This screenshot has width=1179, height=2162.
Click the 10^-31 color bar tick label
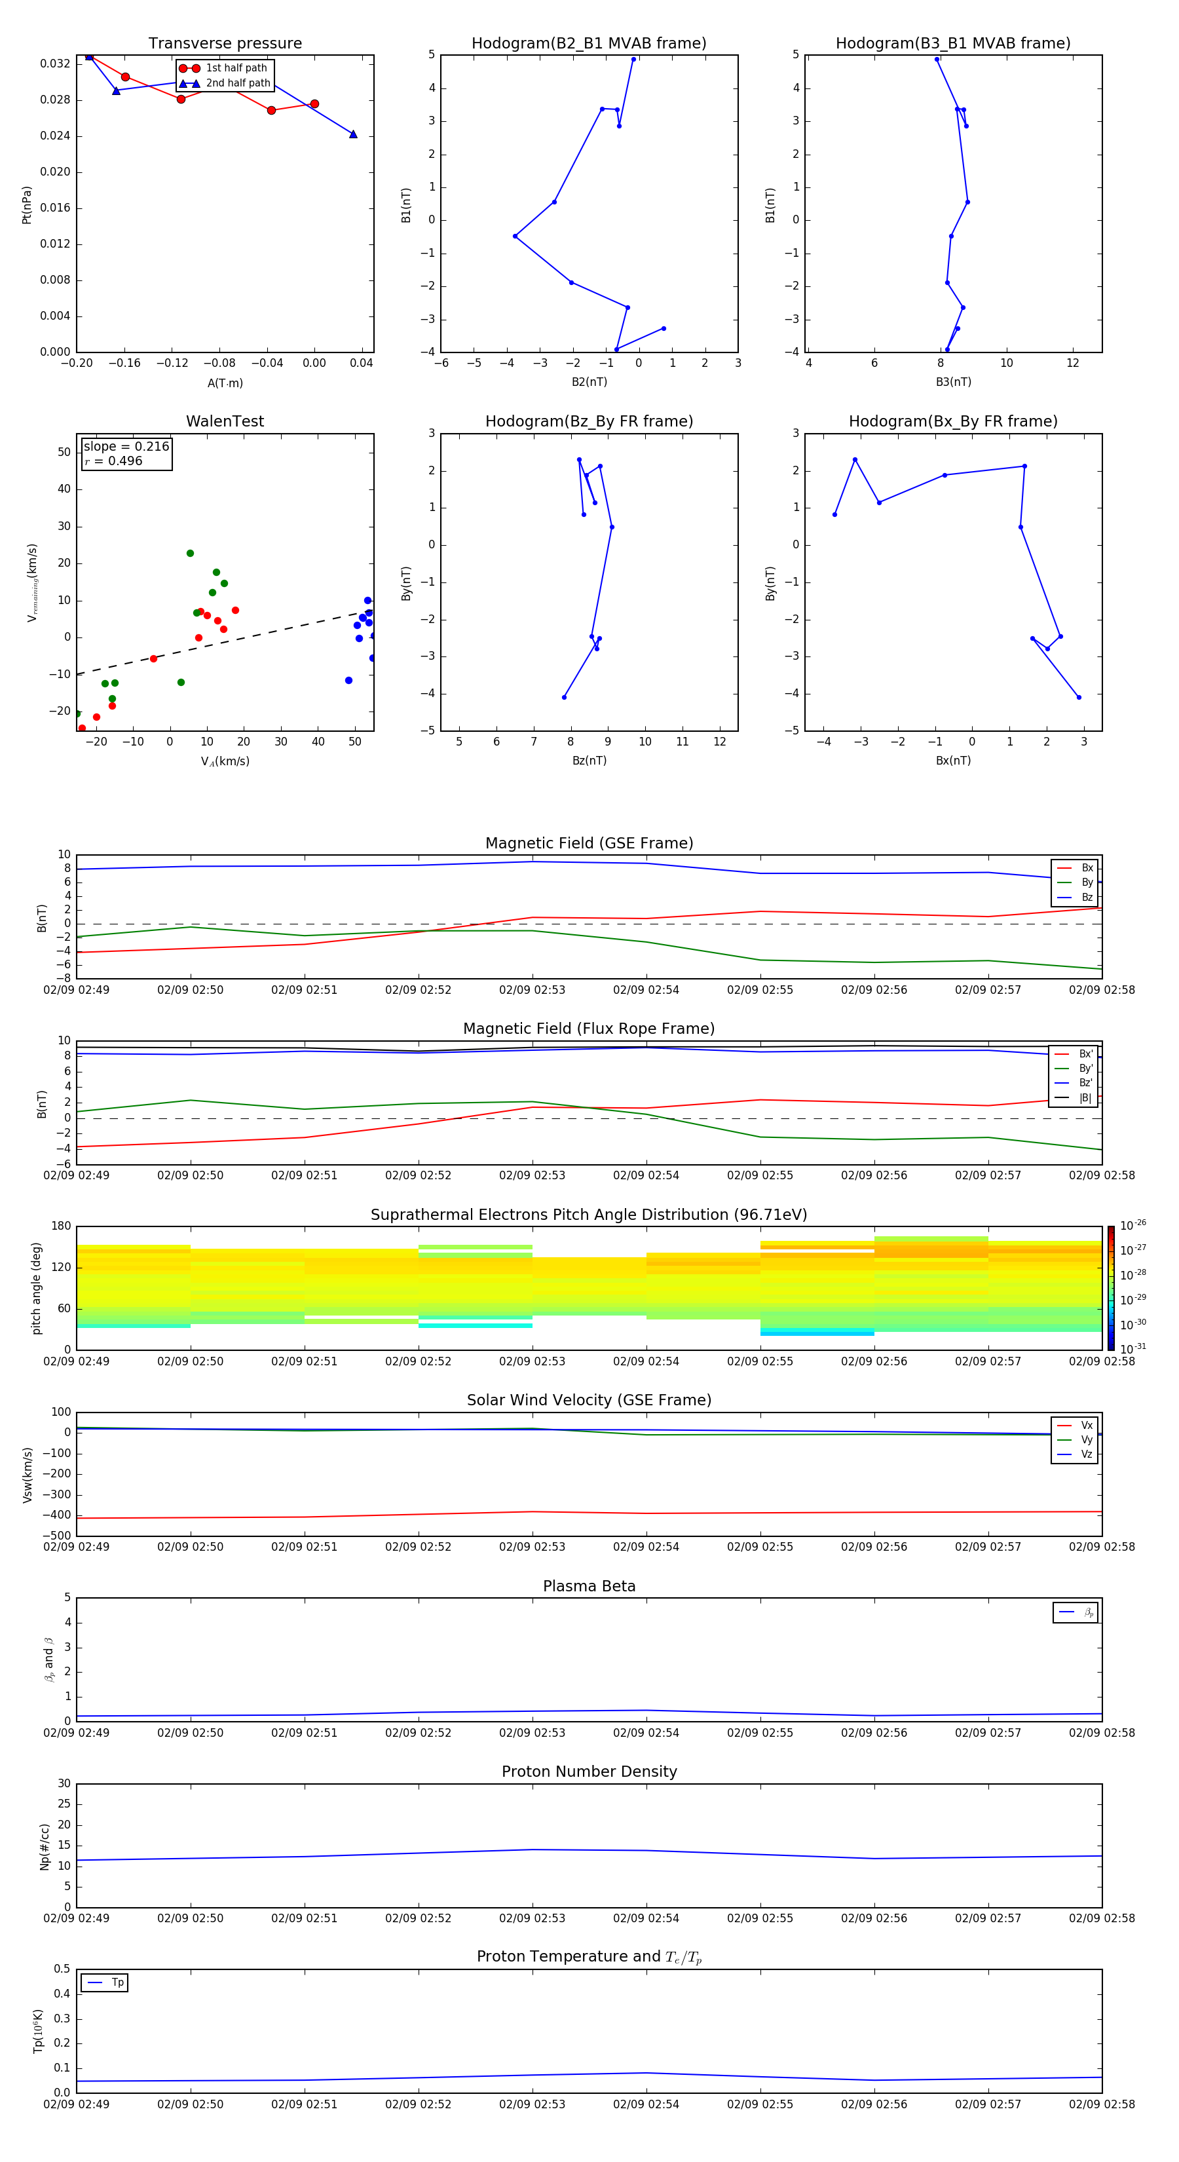(1133, 1349)
